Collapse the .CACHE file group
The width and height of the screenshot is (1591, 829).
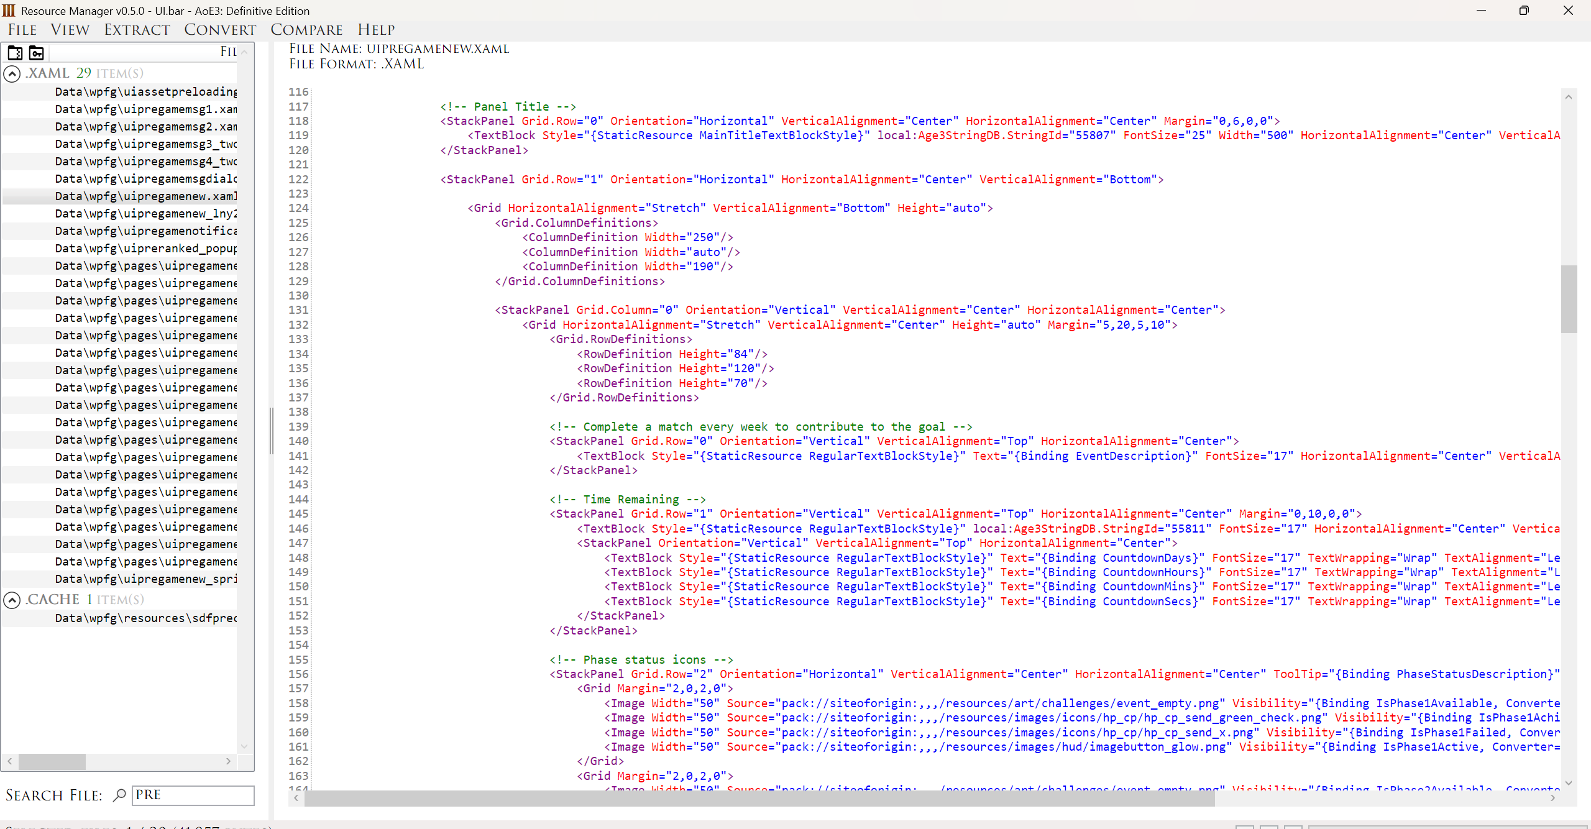[12, 600]
